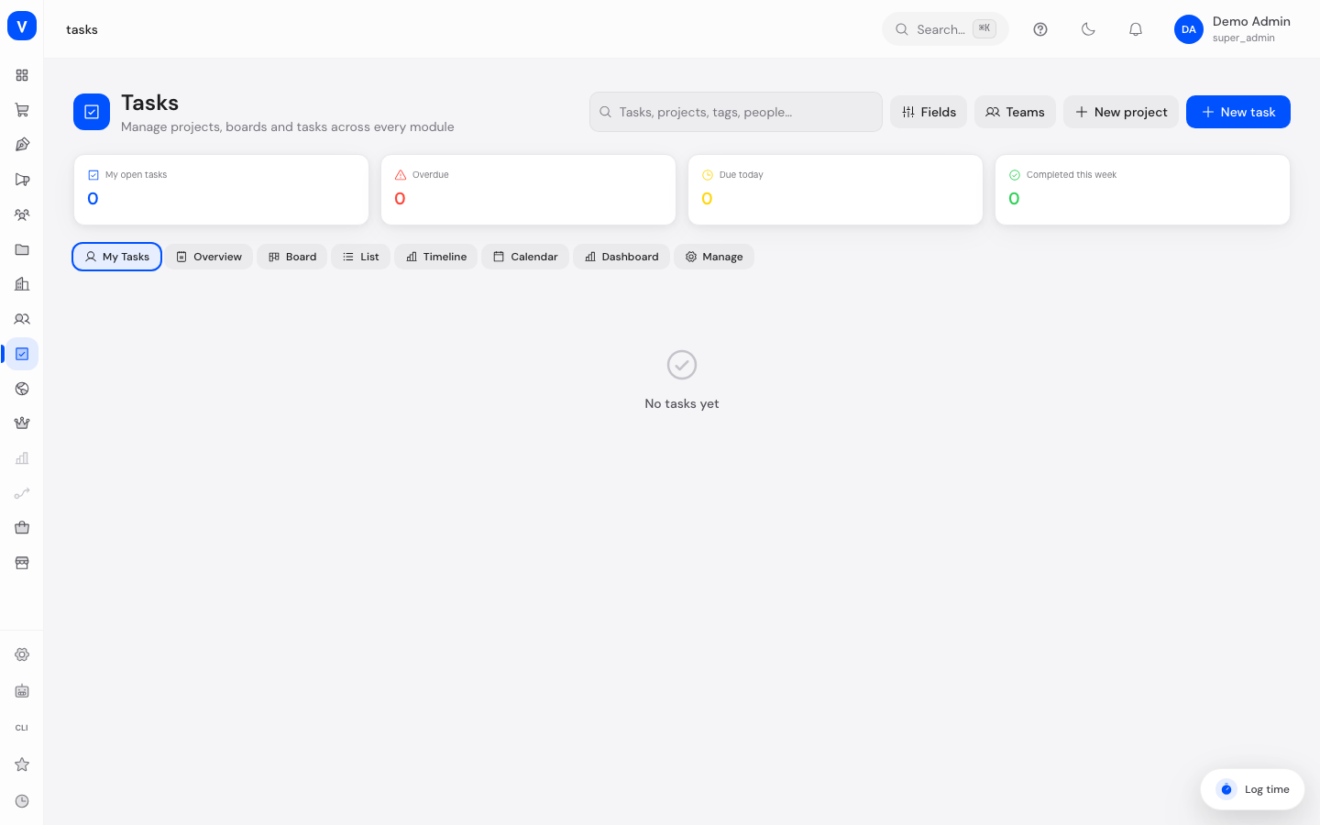Click the DA user avatar

[x=1189, y=29]
